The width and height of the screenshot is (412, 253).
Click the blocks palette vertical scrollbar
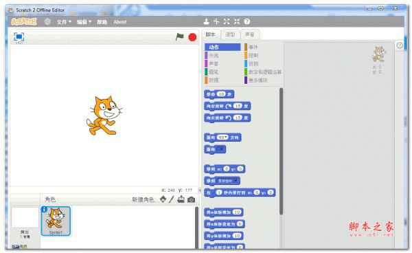point(281,151)
